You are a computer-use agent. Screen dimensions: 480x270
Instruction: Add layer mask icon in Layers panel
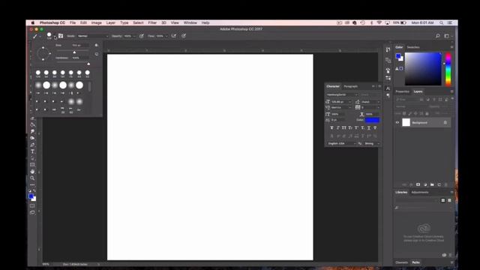[418, 184]
